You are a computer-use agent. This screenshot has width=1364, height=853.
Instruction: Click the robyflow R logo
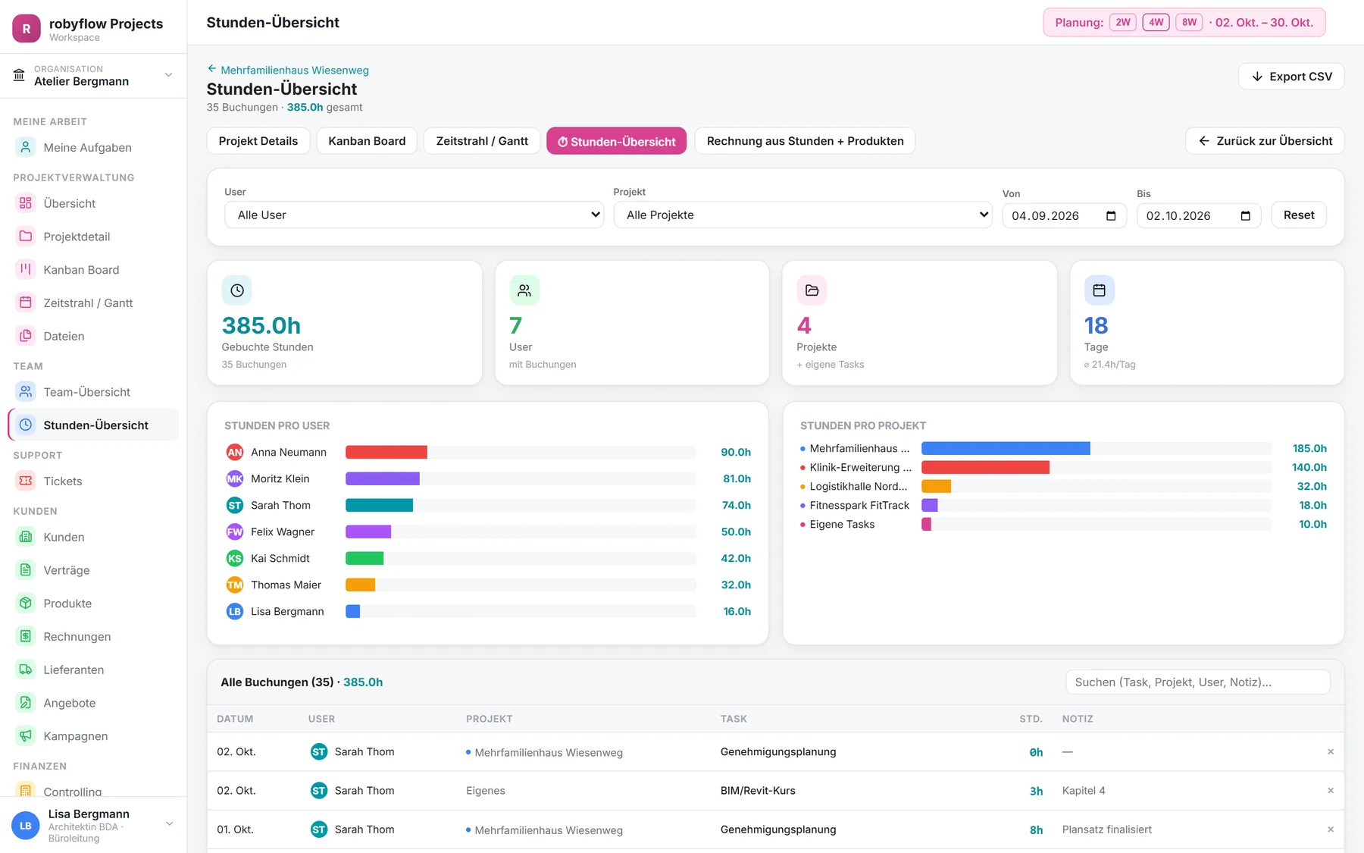[x=27, y=29]
